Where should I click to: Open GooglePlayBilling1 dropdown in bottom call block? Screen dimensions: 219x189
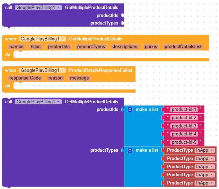click(59, 102)
